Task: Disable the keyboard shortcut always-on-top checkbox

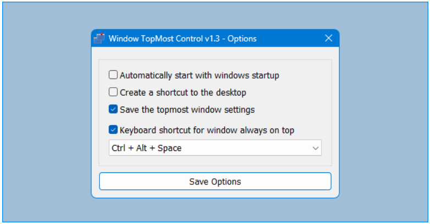Action: coord(113,130)
